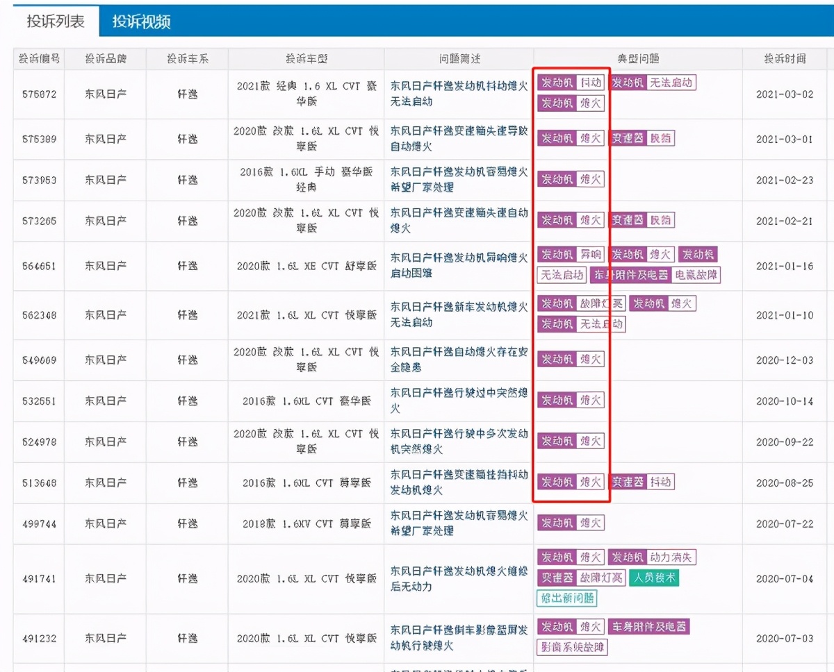Viewport: 834px width, 672px height.
Task: Click the 投诉车型 column header
Action: pos(306,59)
